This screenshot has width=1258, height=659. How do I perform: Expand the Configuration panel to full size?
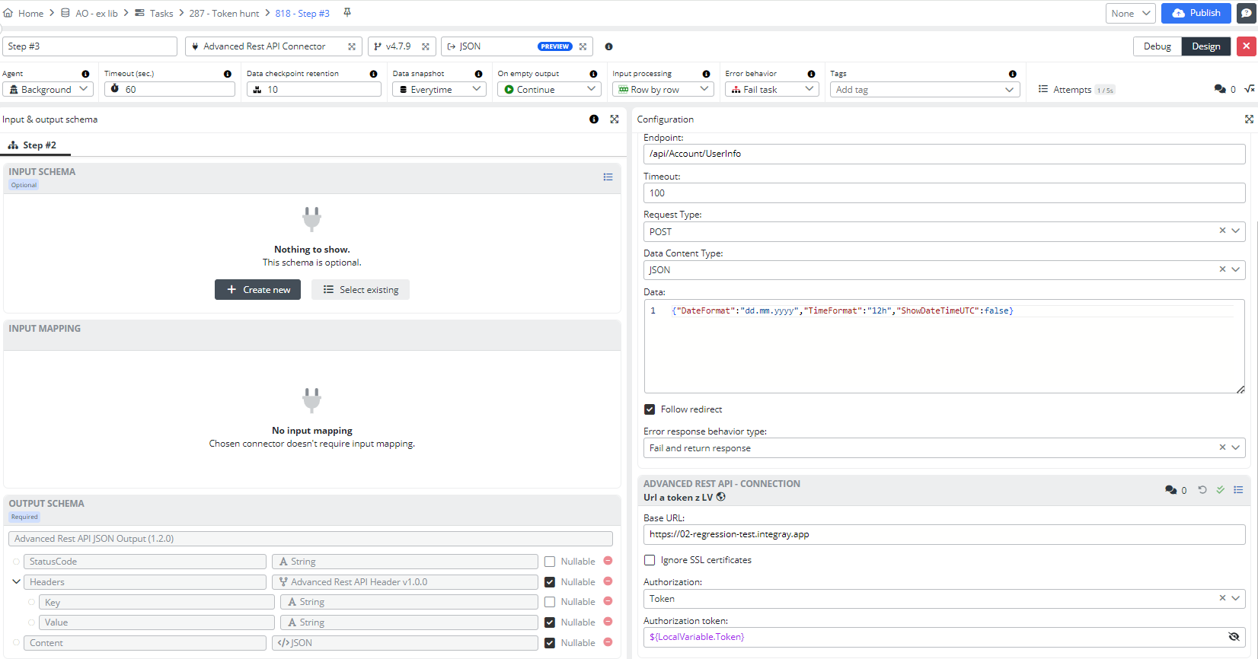tap(1249, 119)
